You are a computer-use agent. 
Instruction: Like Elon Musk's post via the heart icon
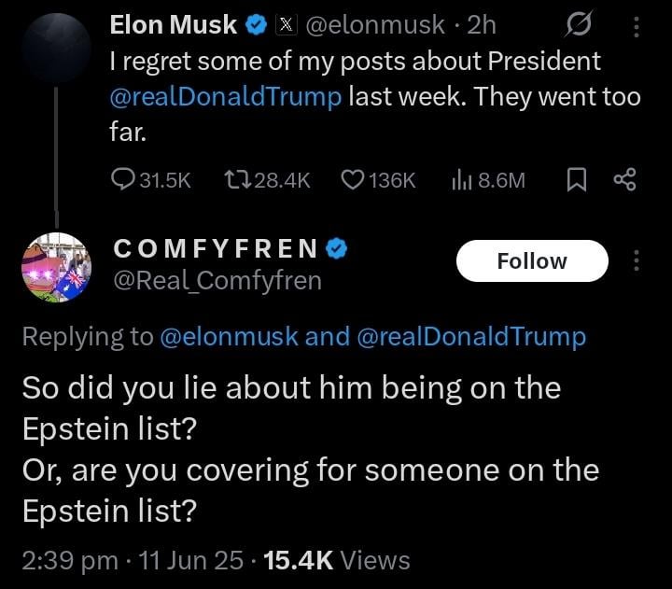pyautogui.click(x=352, y=179)
